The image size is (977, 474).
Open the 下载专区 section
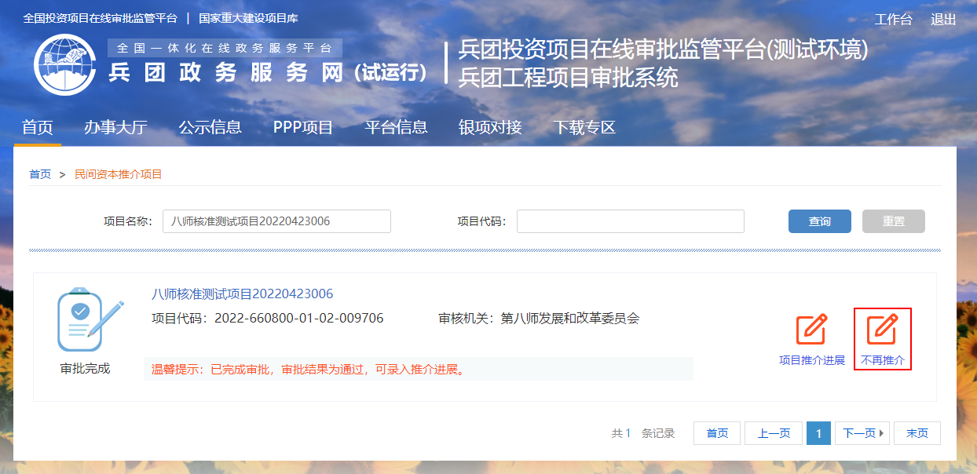pyautogui.click(x=584, y=127)
